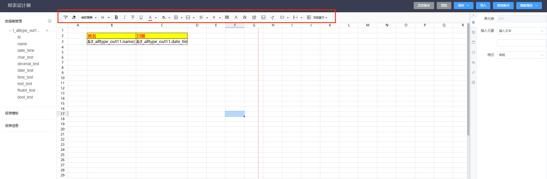Viewport: 547px width, 179px height.
Task: Select the time_test field
Action: pyautogui.click(x=25, y=77)
